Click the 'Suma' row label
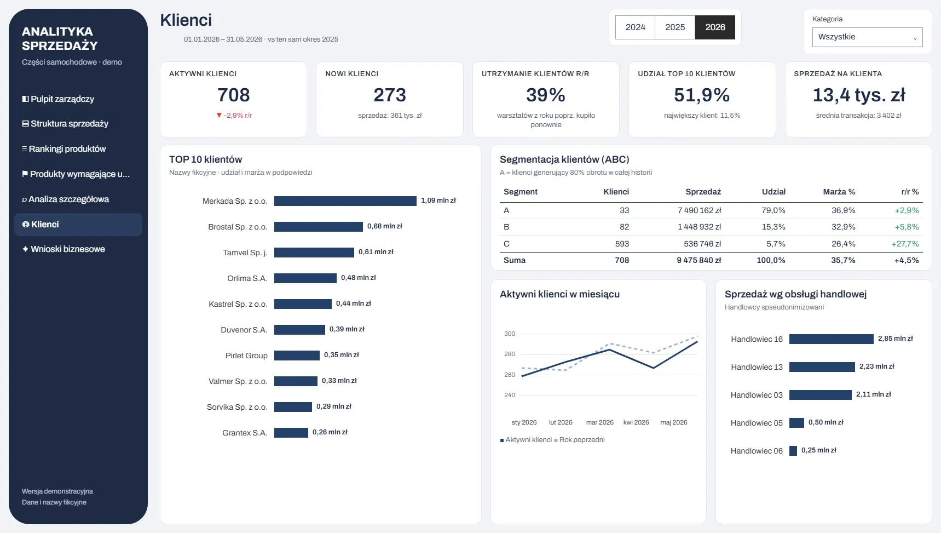Image resolution: width=941 pixels, height=533 pixels. point(515,260)
